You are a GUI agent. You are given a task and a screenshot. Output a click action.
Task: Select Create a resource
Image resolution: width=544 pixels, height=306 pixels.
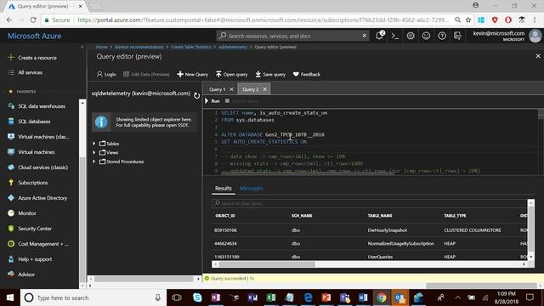[x=32, y=58]
